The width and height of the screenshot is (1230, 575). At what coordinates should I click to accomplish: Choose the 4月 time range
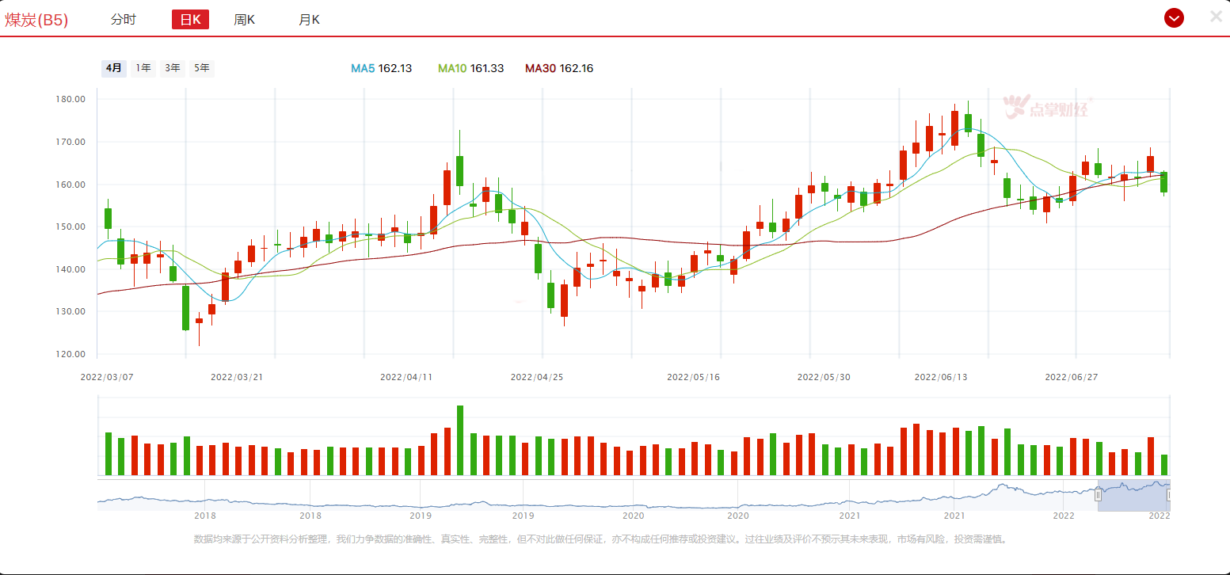tap(114, 68)
